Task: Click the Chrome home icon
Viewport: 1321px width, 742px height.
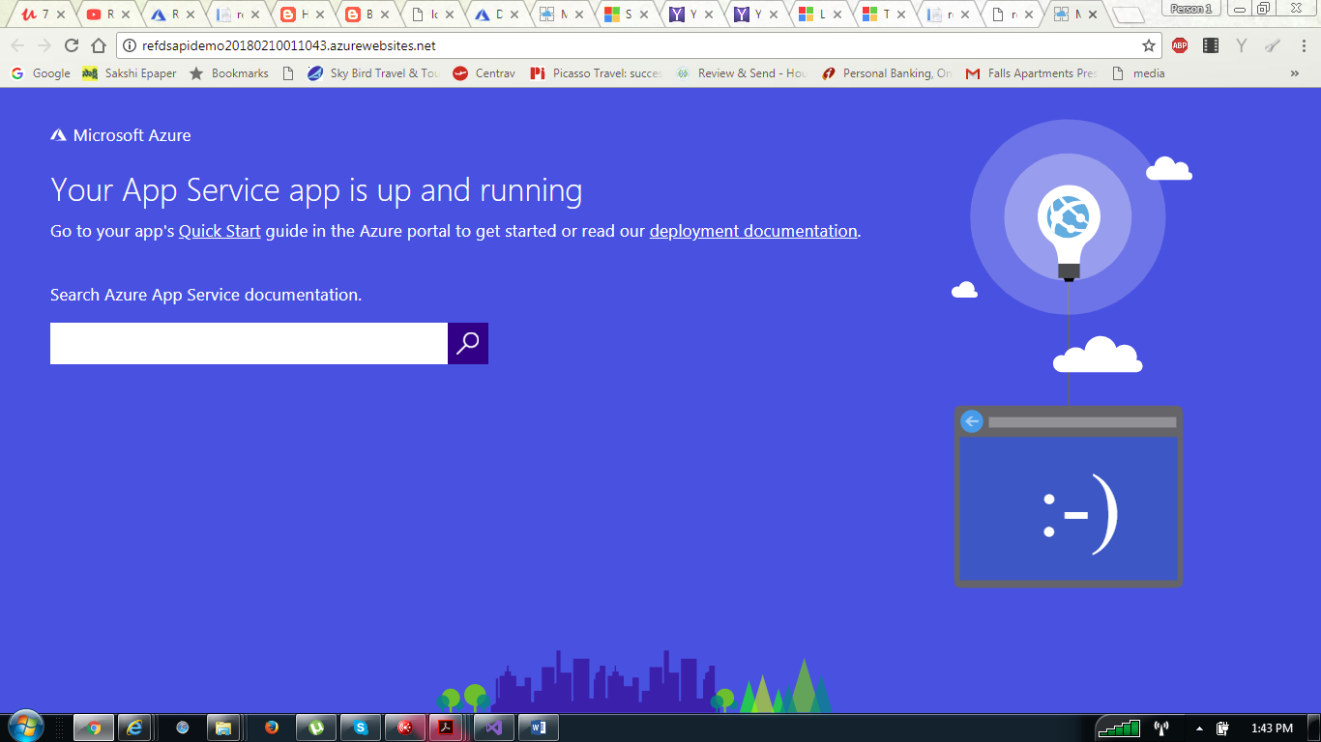Action: point(97,44)
